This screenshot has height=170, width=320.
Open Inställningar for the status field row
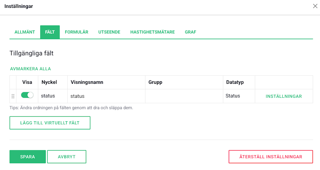(284, 96)
